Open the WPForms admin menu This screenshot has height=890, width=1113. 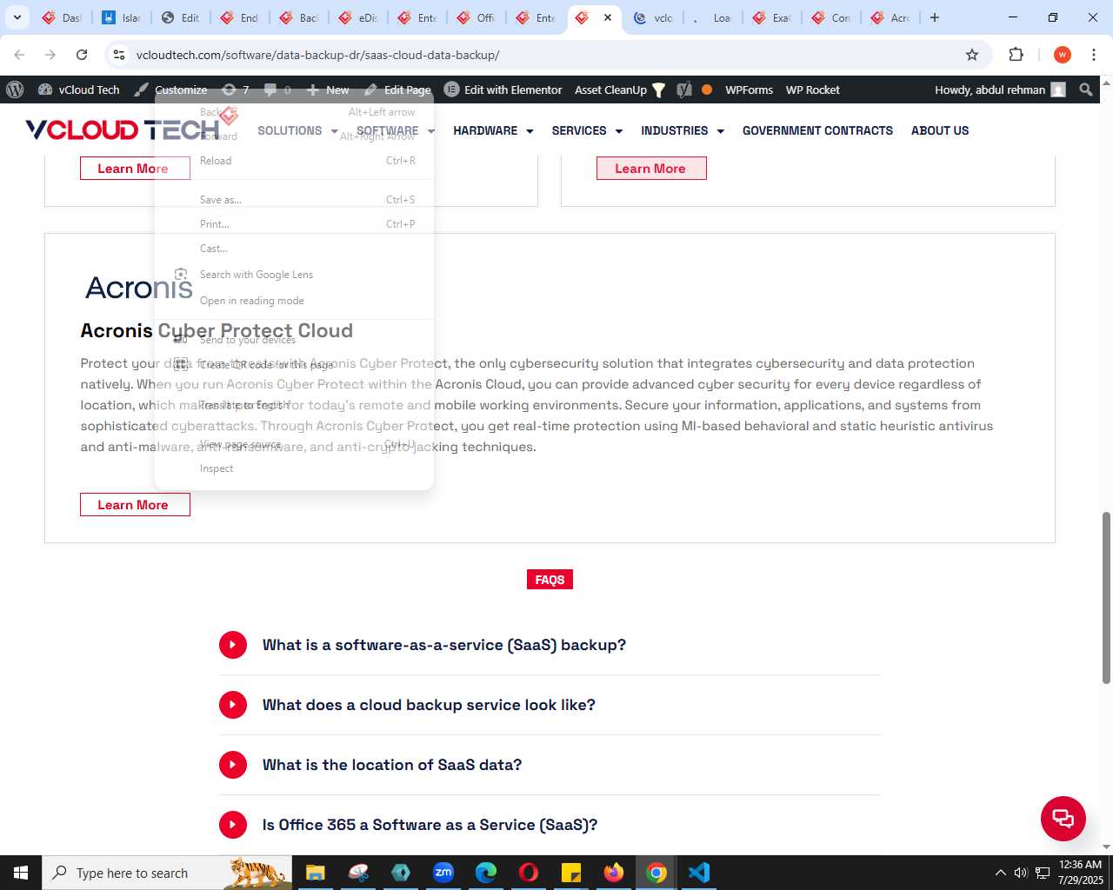749,90
